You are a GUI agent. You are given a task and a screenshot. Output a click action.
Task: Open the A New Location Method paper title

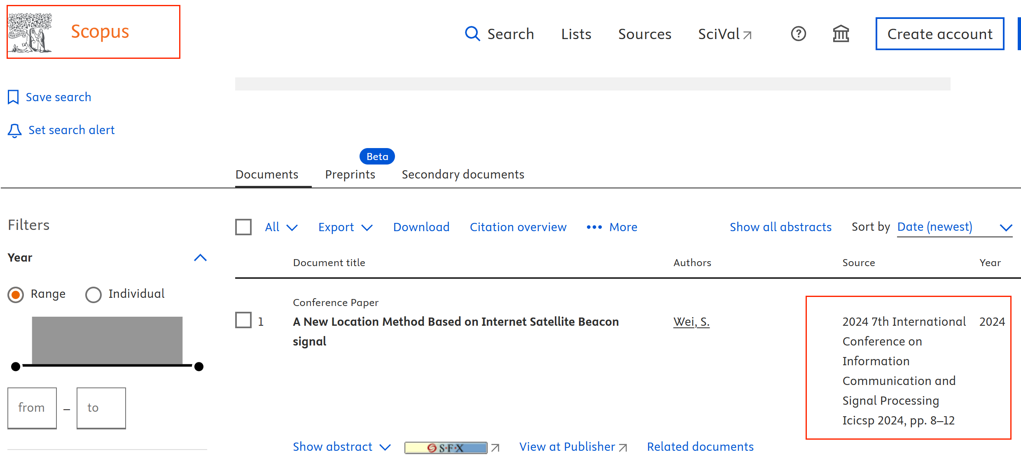pos(456,332)
